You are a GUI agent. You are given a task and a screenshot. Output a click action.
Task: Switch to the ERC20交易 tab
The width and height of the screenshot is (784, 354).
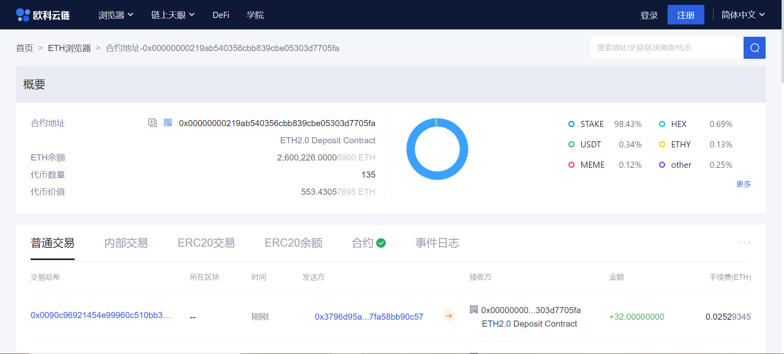click(206, 243)
